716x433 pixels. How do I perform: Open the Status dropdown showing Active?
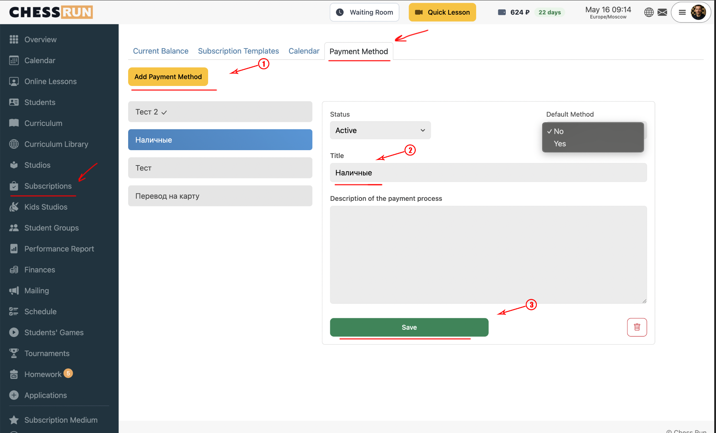click(x=380, y=130)
